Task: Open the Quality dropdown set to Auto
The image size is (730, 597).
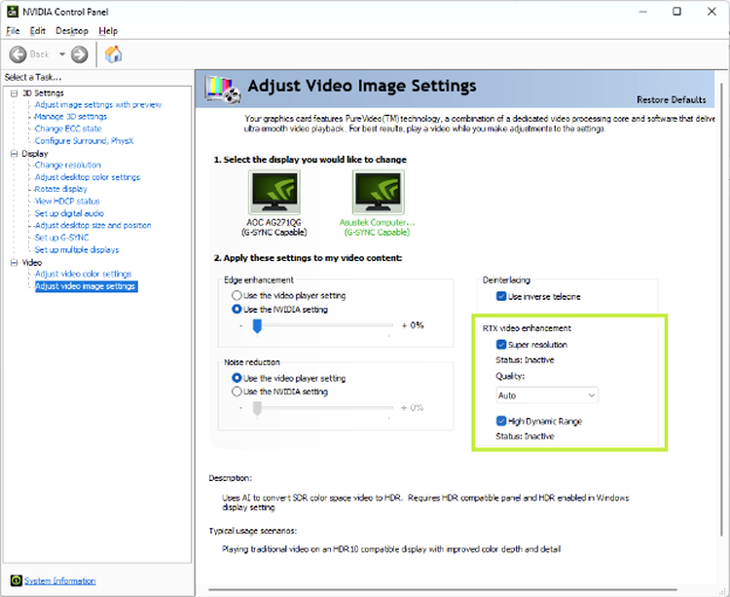Action: (x=547, y=395)
